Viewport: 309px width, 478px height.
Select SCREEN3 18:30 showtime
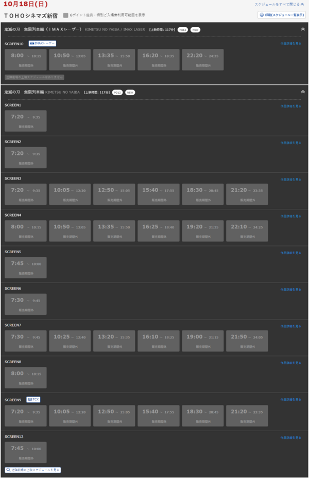(203, 194)
